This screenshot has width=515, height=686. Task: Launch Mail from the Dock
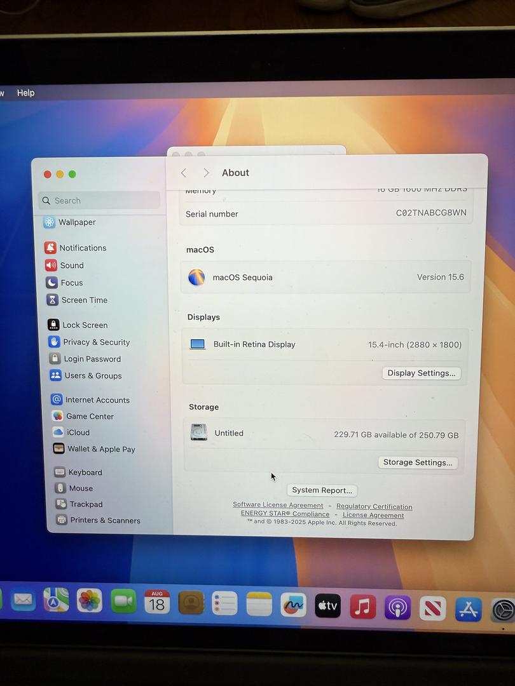click(23, 599)
